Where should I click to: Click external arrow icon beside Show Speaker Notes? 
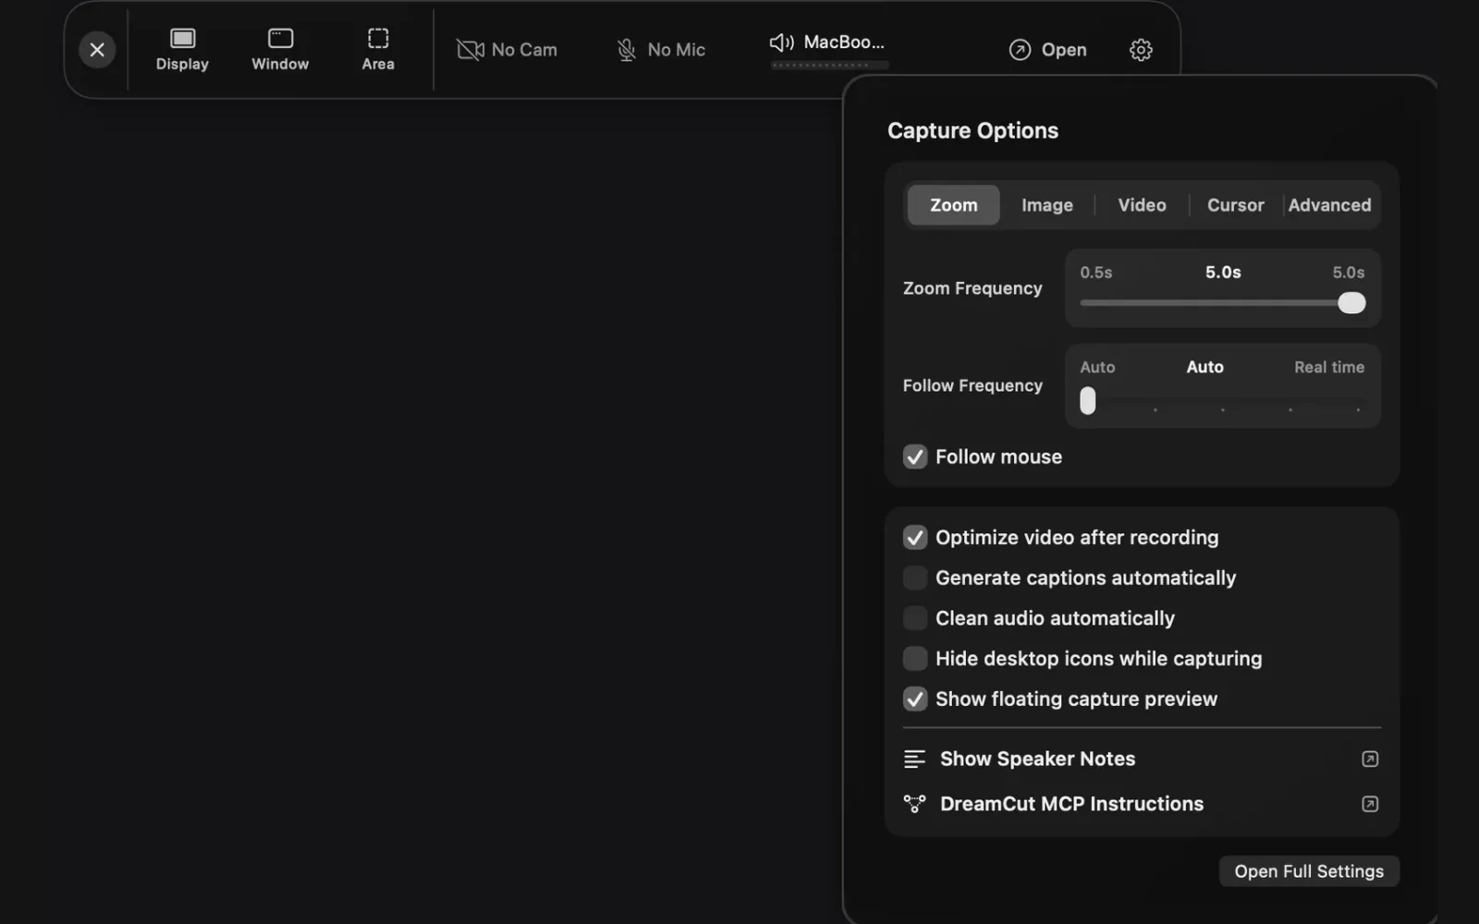click(x=1370, y=759)
